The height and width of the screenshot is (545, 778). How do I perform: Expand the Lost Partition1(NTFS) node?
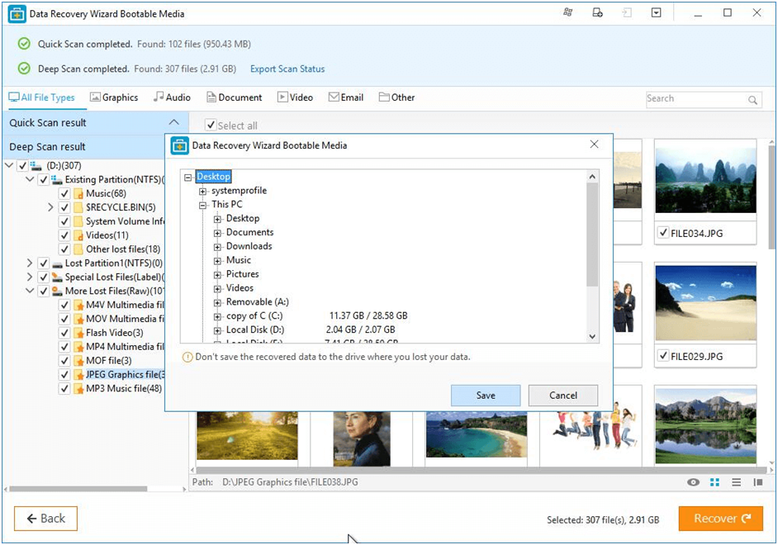click(x=29, y=263)
